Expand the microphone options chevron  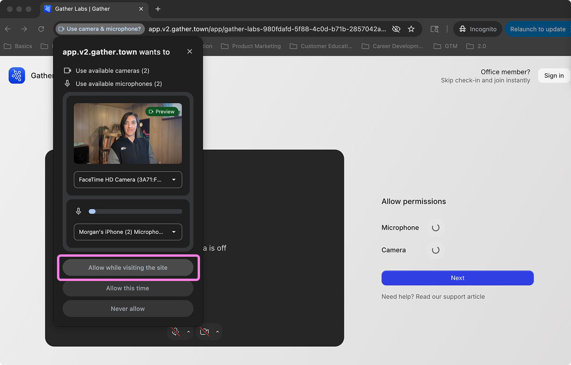pos(188,332)
